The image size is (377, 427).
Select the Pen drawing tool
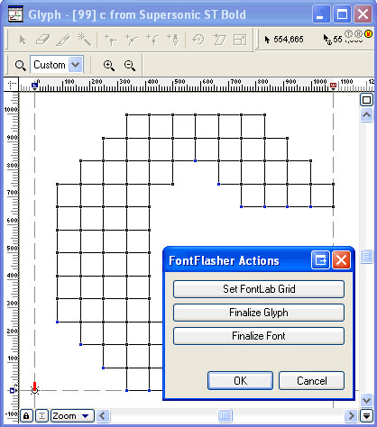(173, 40)
